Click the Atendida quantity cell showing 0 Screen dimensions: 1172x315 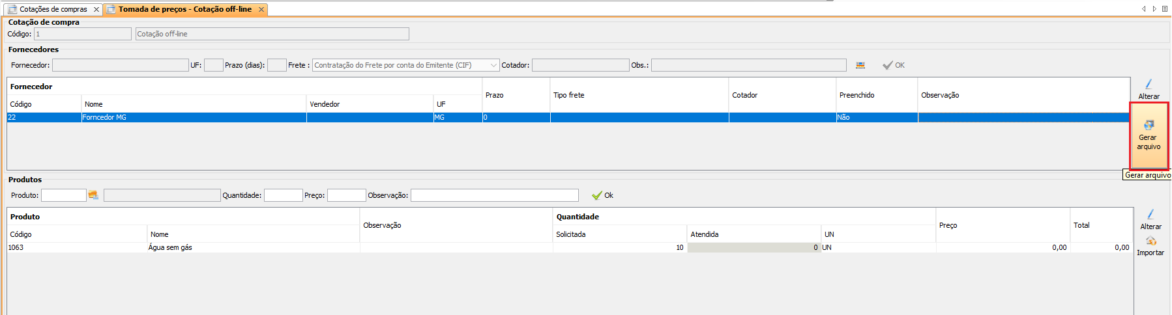click(753, 248)
